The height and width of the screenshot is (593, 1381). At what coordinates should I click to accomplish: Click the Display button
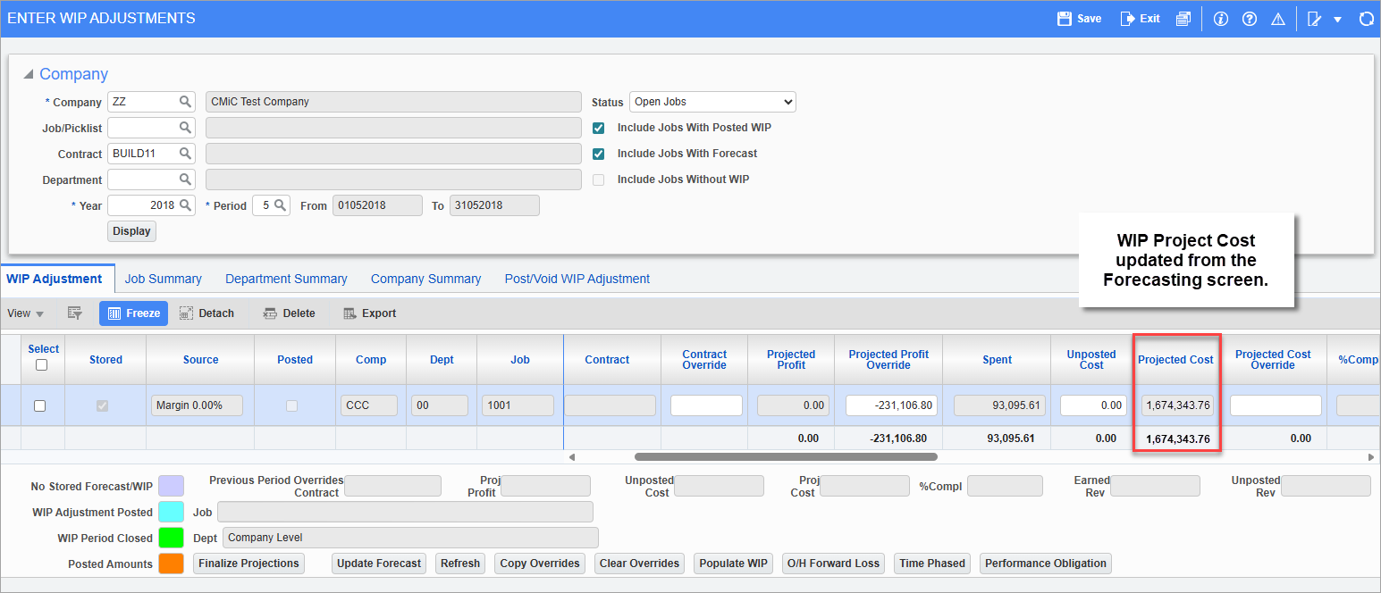click(x=131, y=231)
